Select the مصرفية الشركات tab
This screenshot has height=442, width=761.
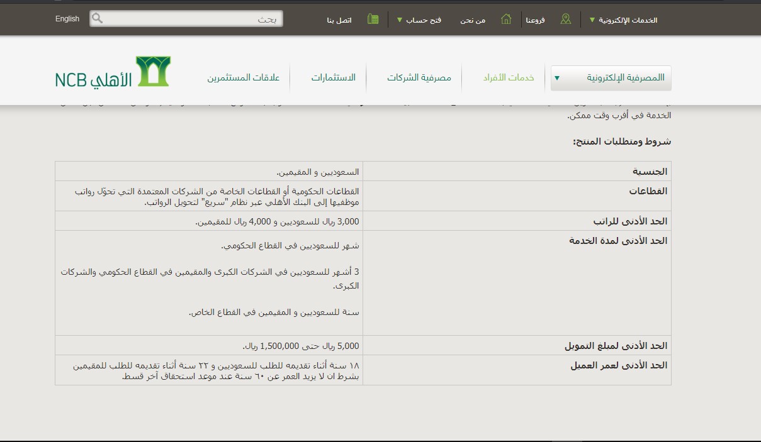click(419, 78)
